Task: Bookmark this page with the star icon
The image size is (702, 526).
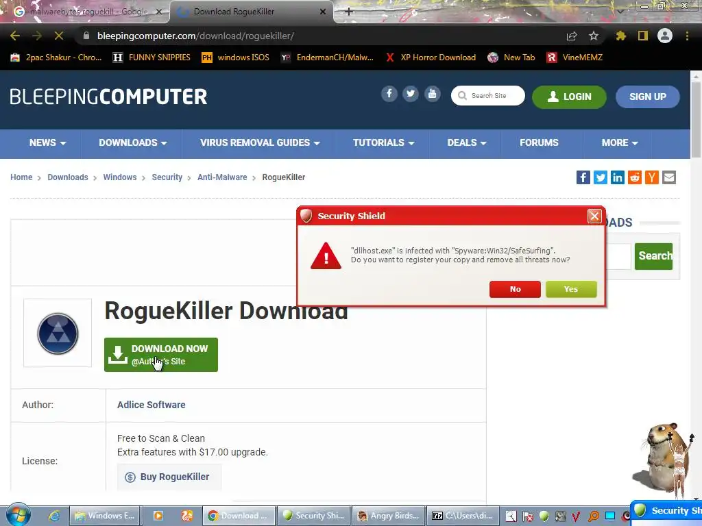Action: (594, 36)
